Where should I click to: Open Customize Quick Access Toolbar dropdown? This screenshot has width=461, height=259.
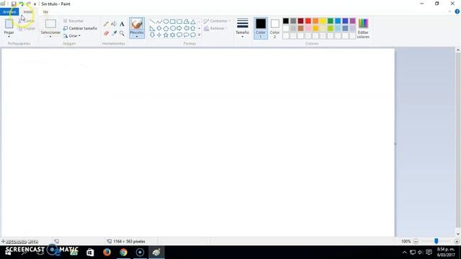tap(35, 4)
